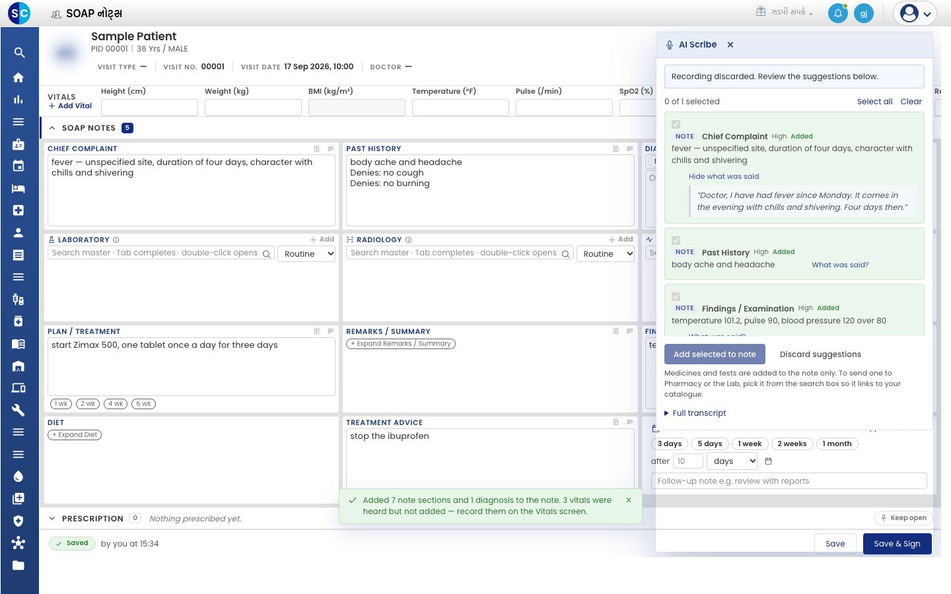
Task: Expand the Prescription section
Action: (52, 519)
